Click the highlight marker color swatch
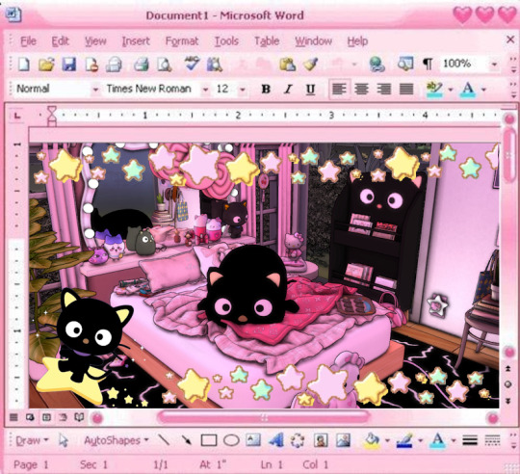 point(434,90)
